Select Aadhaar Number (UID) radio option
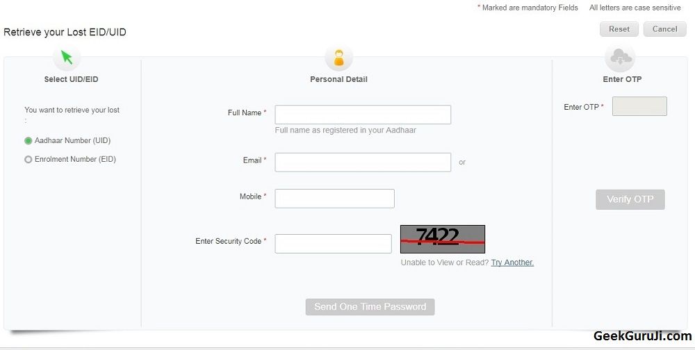Image resolution: width=695 pixels, height=350 pixels. 28,140
